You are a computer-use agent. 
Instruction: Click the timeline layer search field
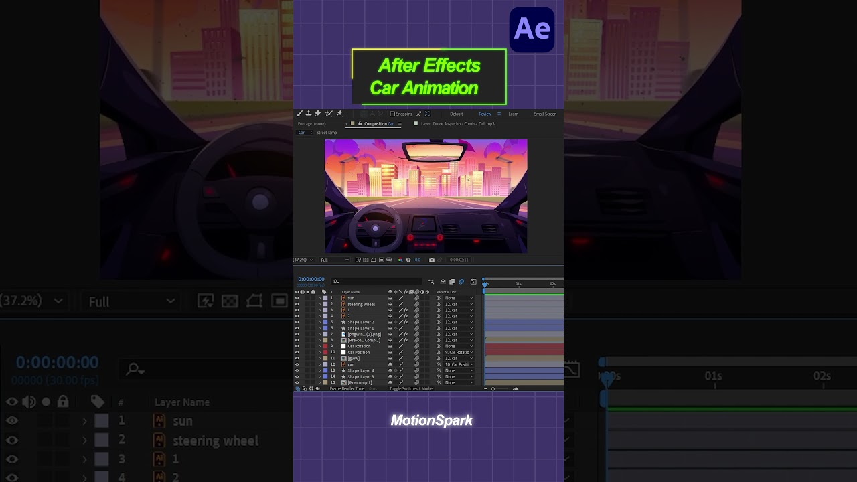pyautogui.click(x=377, y=282)
